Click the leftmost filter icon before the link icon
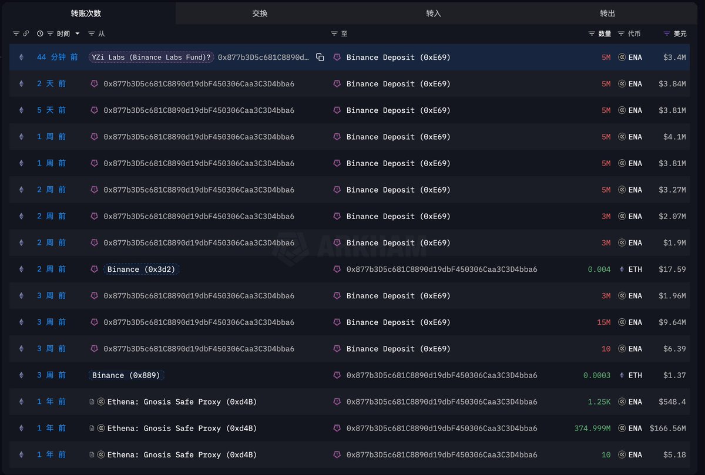 coord(16,34)
